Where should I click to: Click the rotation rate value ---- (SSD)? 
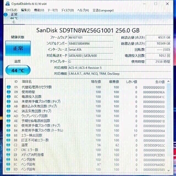(x=158, y=50)
